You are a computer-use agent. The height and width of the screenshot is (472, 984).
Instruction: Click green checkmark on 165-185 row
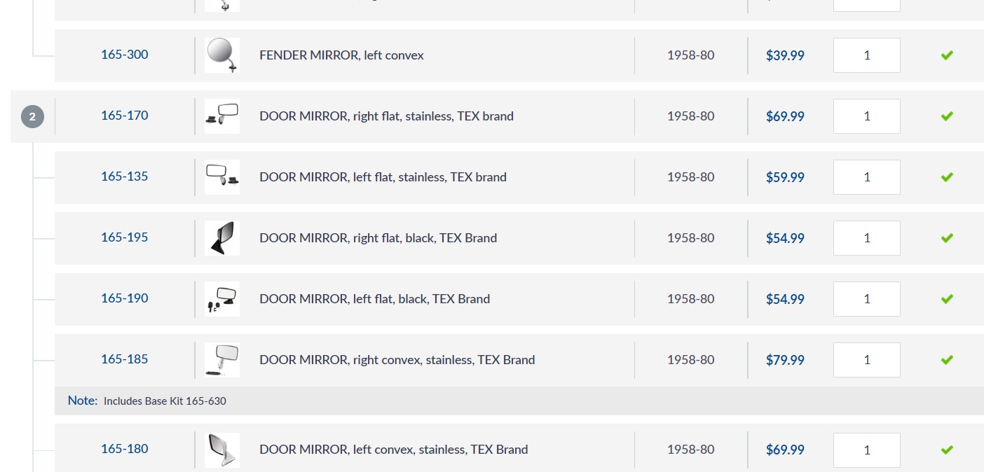click(947, 360)
